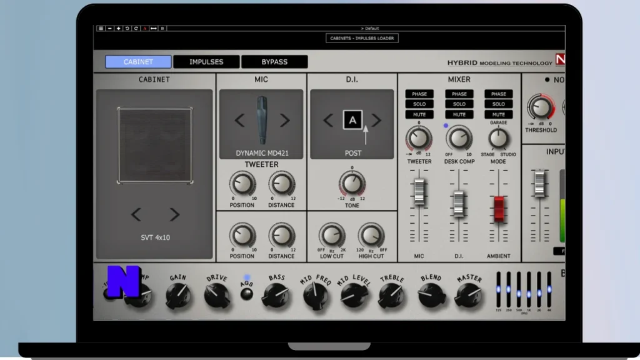
Task: Click the MASTER knob on amp
Action: pos(469,296)
